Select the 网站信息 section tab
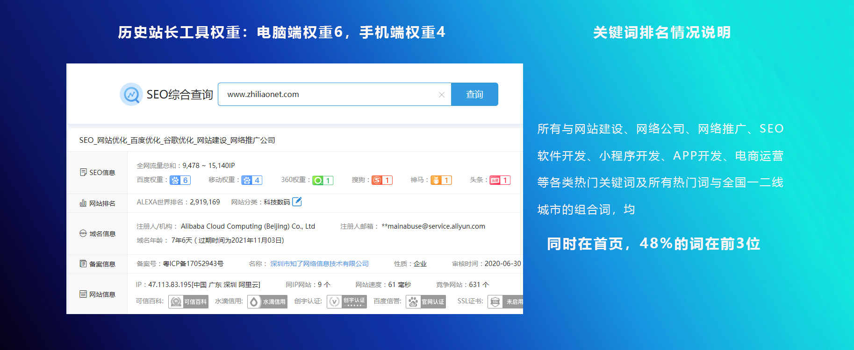 98,294
